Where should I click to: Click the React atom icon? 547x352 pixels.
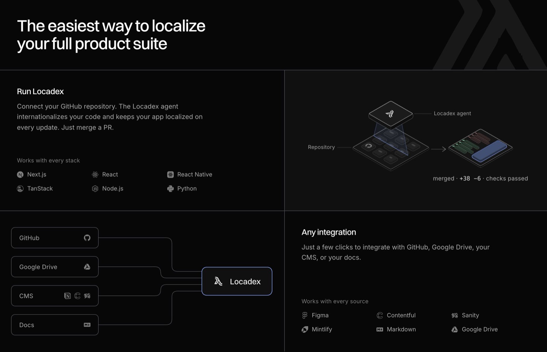click(95, 175)
